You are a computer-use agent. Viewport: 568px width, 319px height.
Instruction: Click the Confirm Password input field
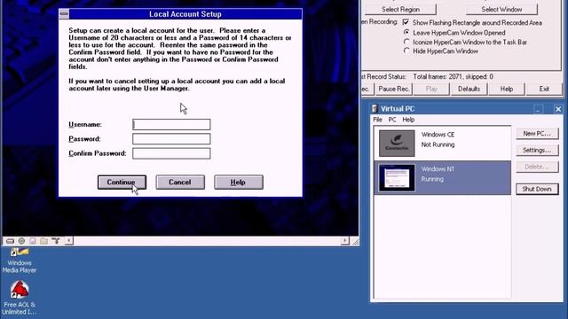click(171, 153)
